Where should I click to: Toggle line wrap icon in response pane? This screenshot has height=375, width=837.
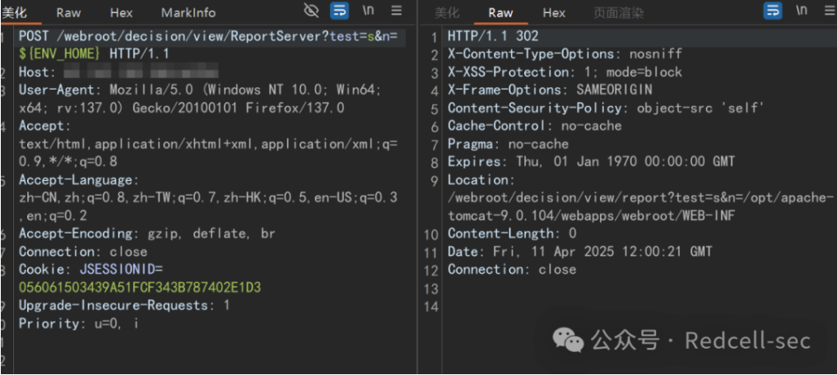[x=773, y=10]
